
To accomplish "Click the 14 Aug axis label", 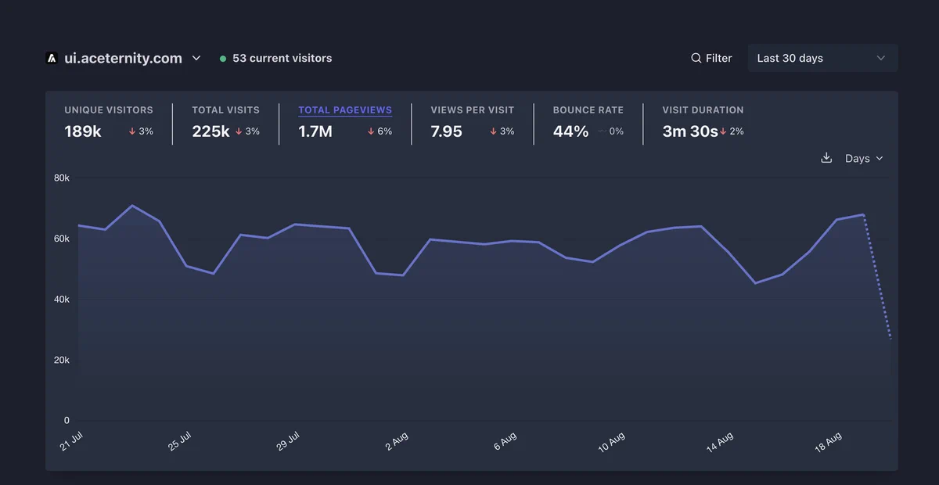I will coord(720,442).
